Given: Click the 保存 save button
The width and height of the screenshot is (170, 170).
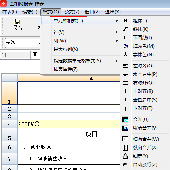Looking at the screenshot, I should click(x=17, y=25).
